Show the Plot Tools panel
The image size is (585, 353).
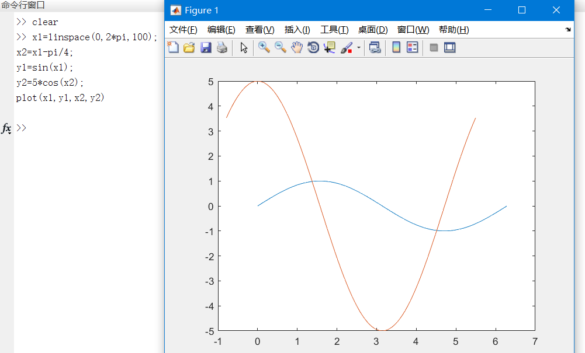coord(450,48)
